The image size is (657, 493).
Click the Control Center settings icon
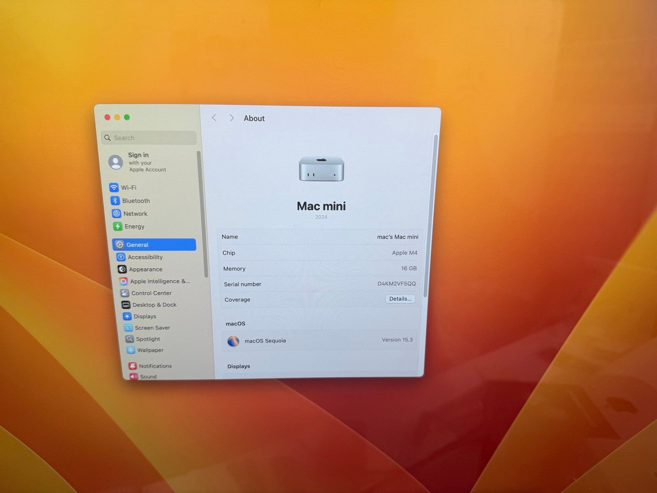click(x=125, y=293)
